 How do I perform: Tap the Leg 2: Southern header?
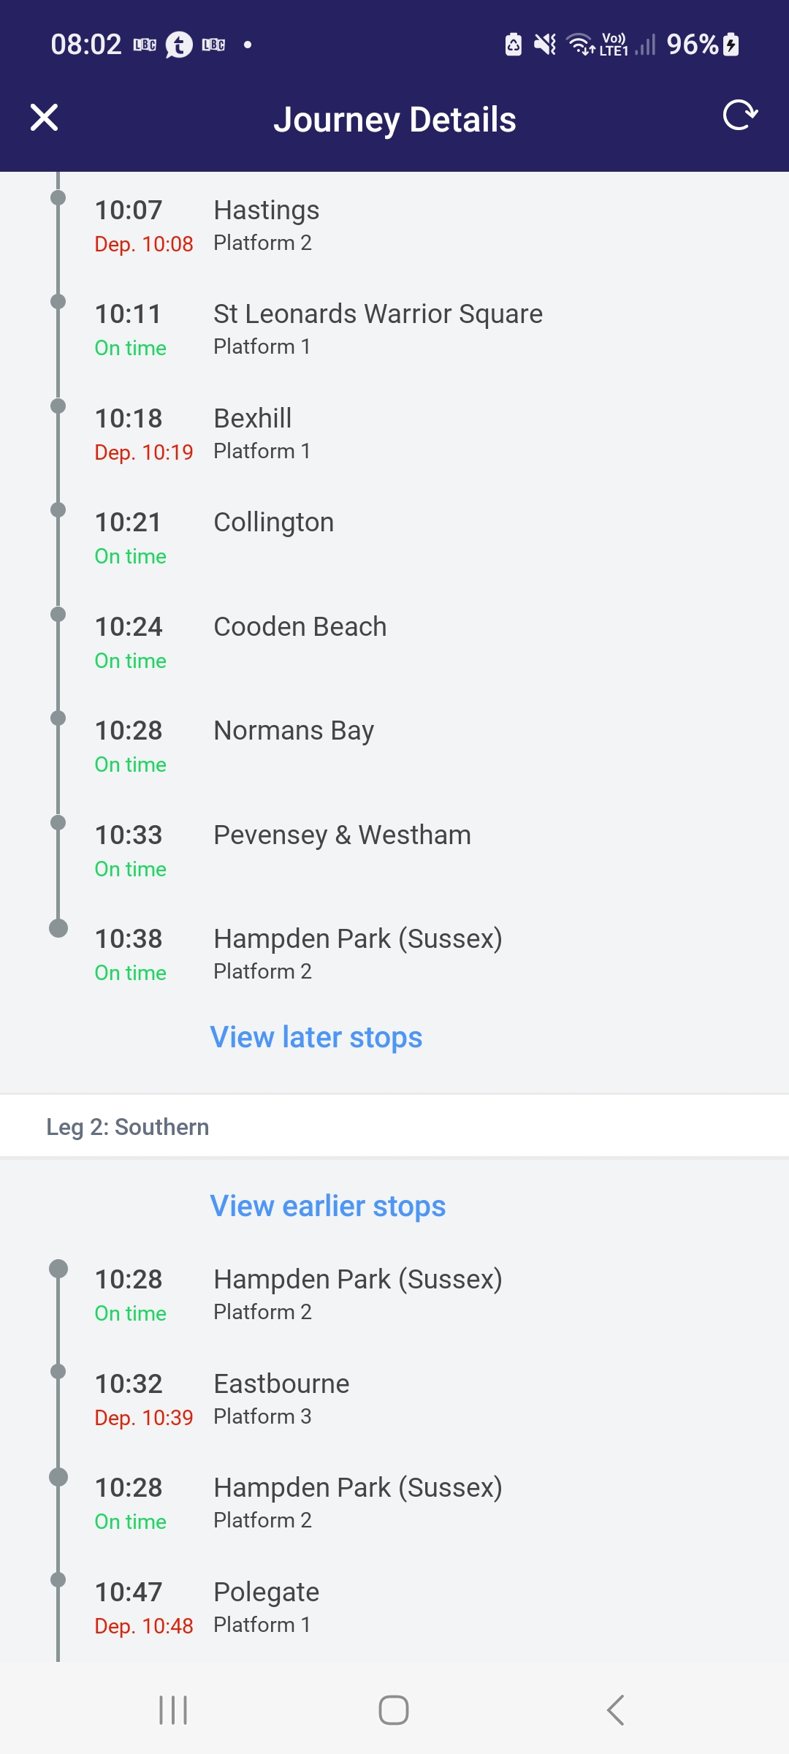[128, 1127]
